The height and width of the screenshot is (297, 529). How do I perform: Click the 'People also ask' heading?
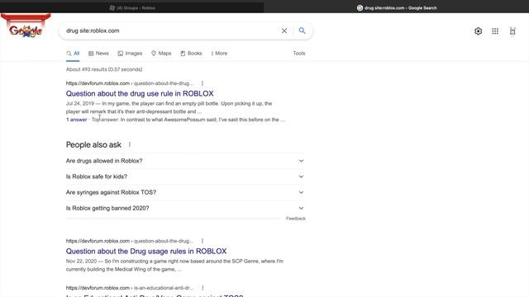(x=93, y=145)
